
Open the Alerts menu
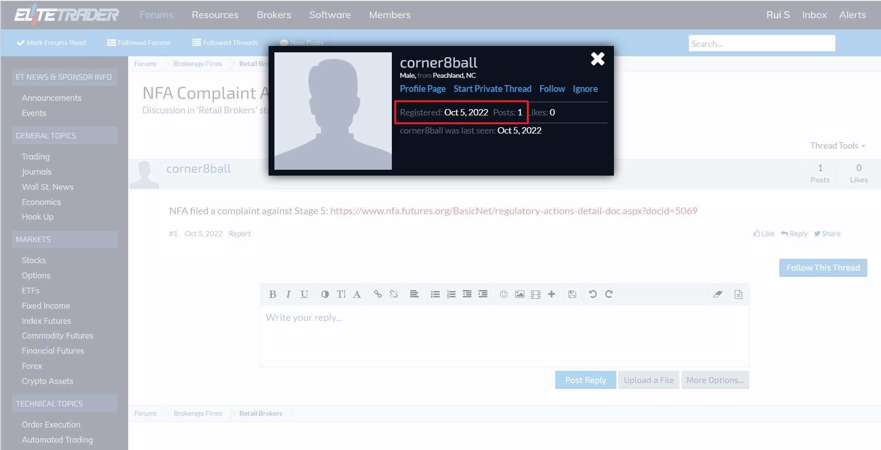pos(853,15)
